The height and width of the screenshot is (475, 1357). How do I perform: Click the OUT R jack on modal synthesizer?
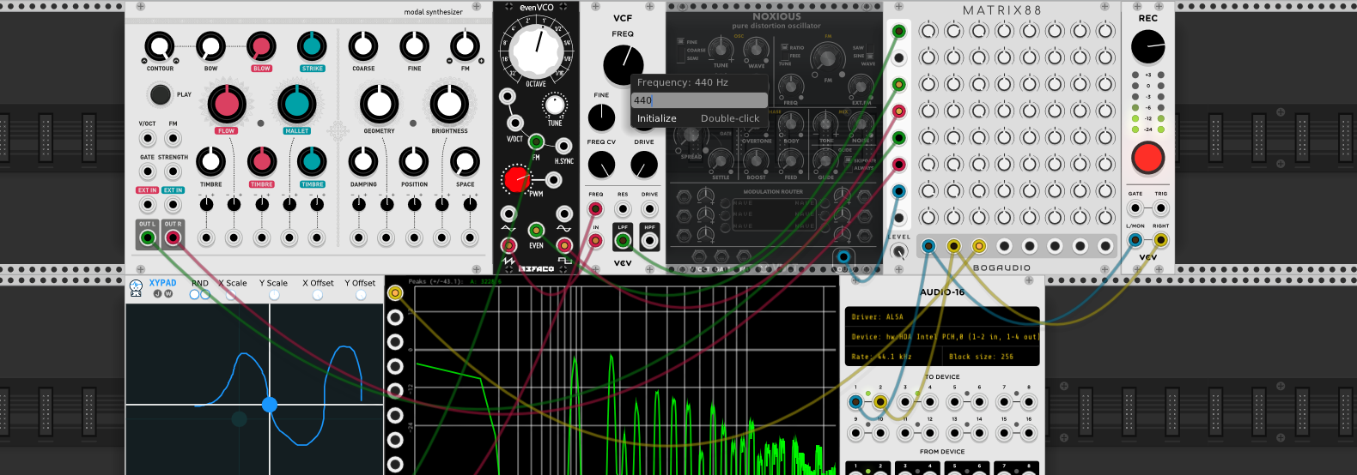pyautogui.click(x=173, y=237)
